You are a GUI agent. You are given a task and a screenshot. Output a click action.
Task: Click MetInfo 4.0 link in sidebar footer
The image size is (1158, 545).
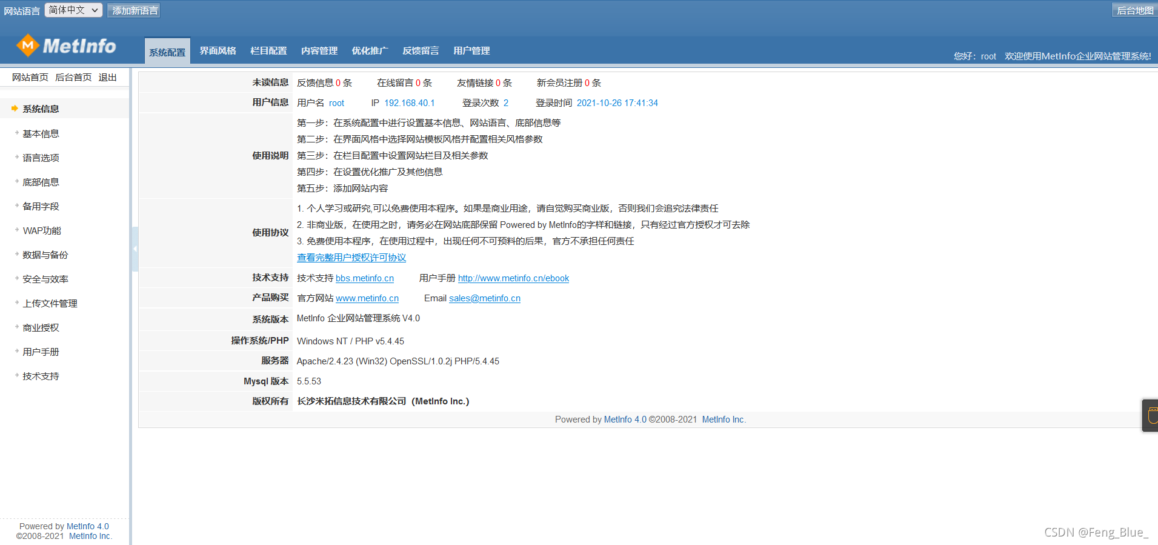point(88,526)
